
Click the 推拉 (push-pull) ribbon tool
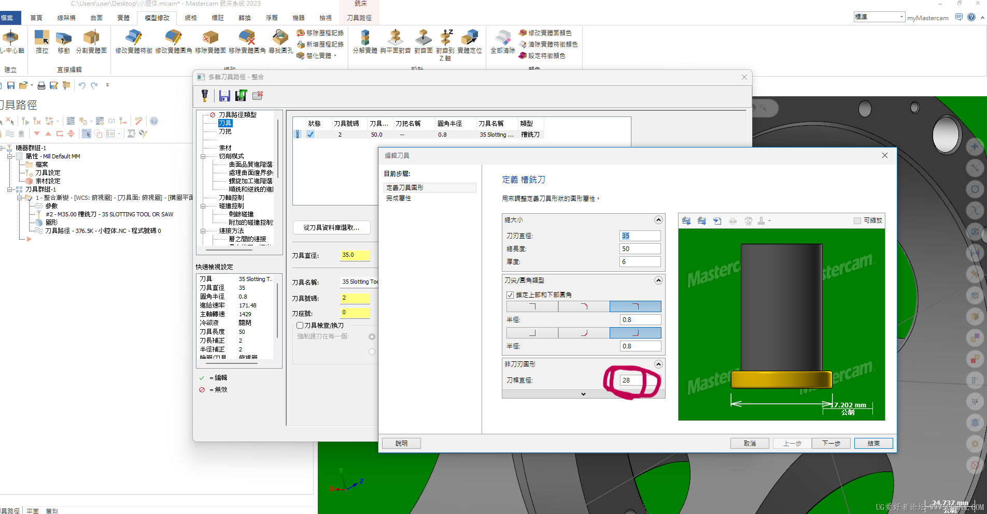tap(41, 41)
